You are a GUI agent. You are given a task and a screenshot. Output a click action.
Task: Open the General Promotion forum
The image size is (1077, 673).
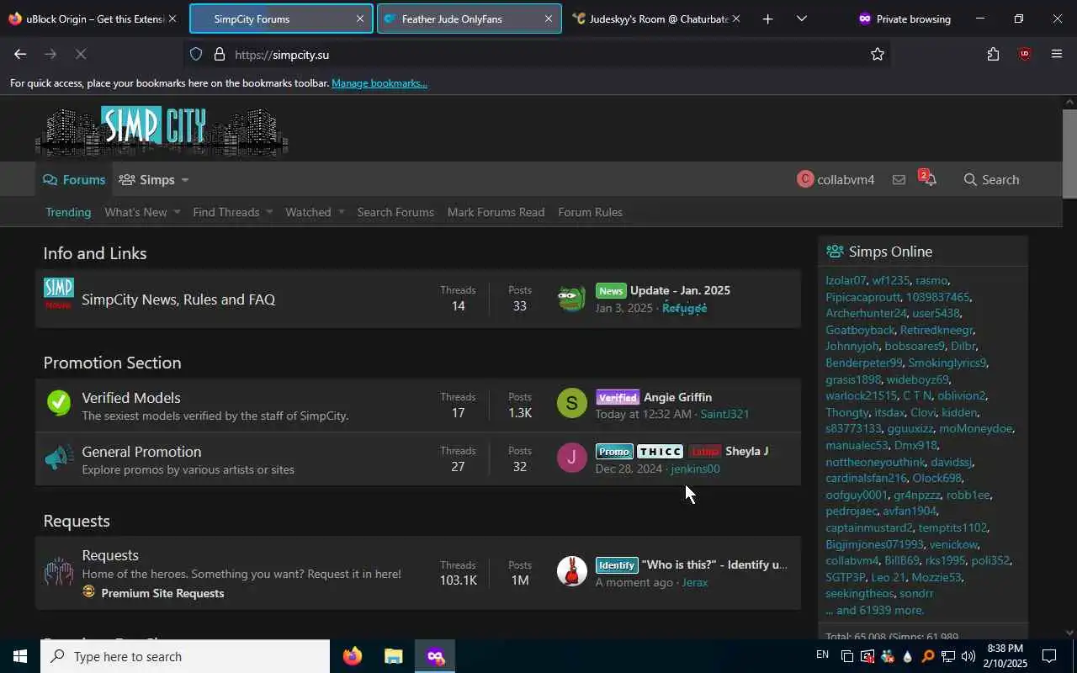[x=141, y=452]
